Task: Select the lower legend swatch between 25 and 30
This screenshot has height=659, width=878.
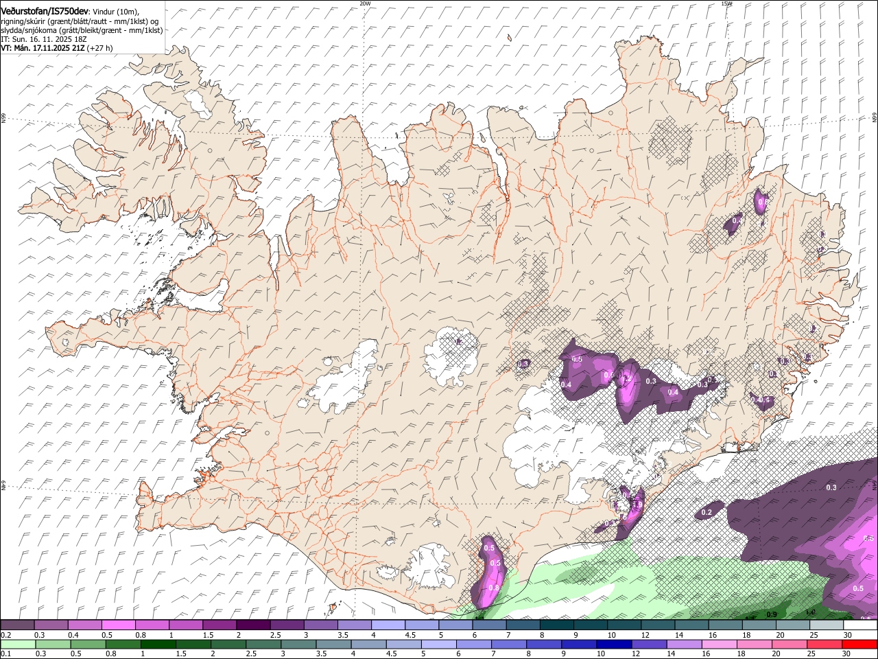Action: pos(823,644)
